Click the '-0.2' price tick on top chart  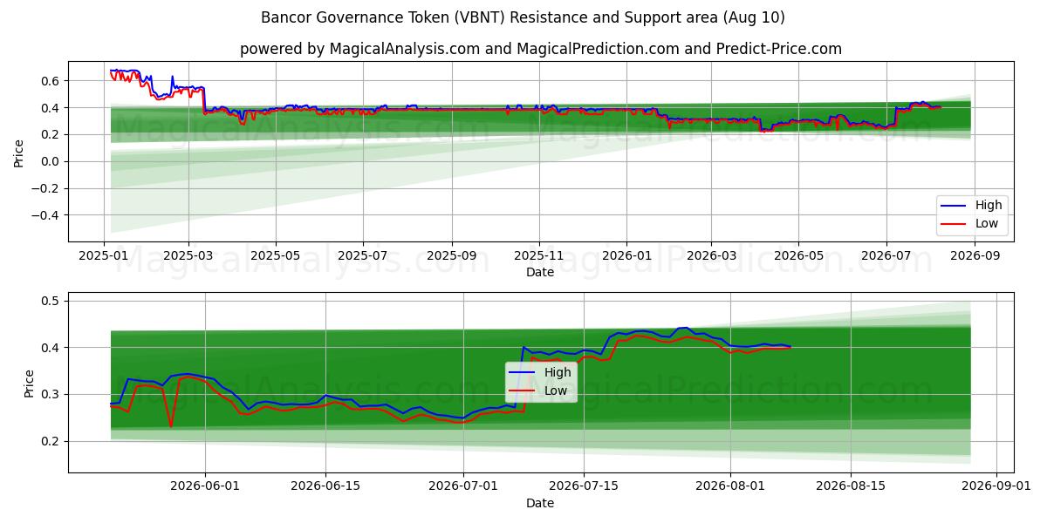(46, 188)
